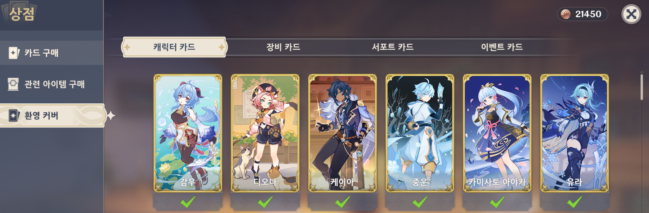Viewport: 649px width, 213px height.
Task: Click the vertical scrollbar on right edge
Action: tap(641, 86)
